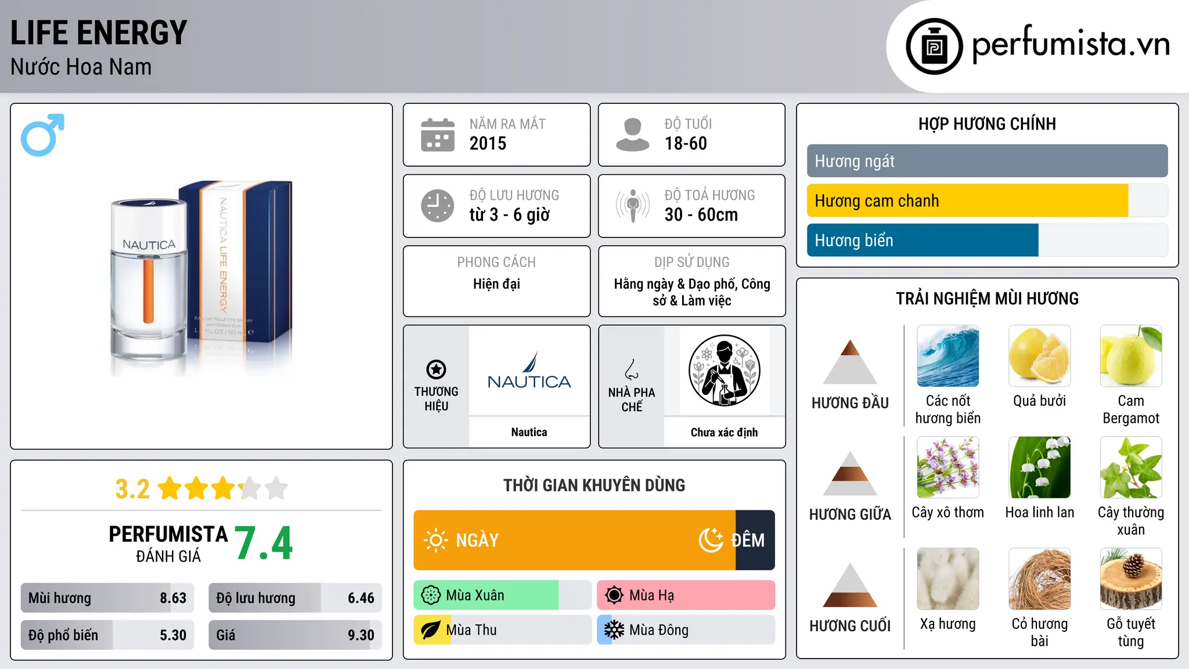Click the Hằng ngày & Dạo phố occasion text

click(x=692, y=292)
